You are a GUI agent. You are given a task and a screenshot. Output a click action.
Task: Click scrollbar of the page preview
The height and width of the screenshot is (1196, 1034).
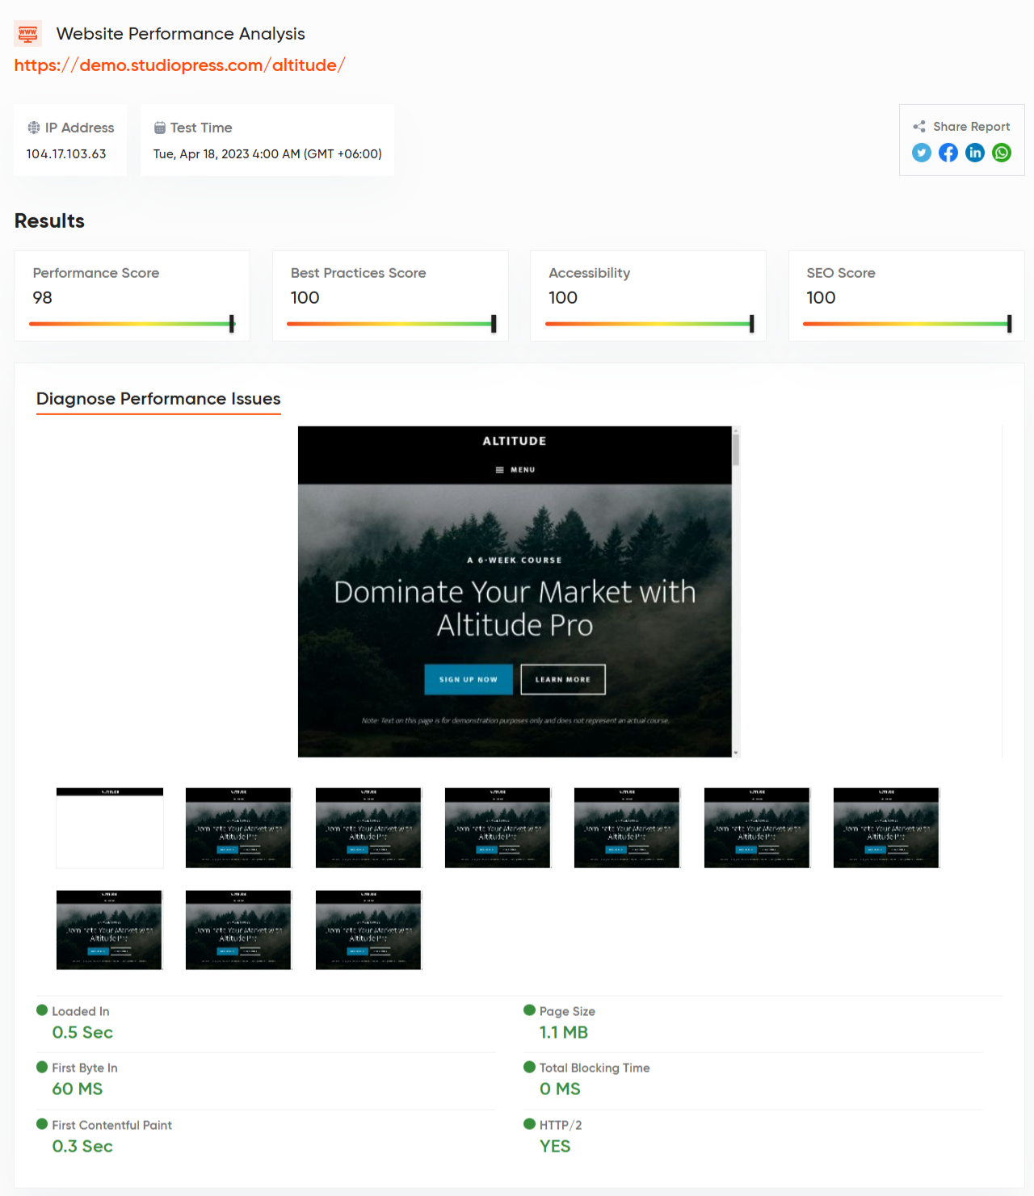(736, 591)
